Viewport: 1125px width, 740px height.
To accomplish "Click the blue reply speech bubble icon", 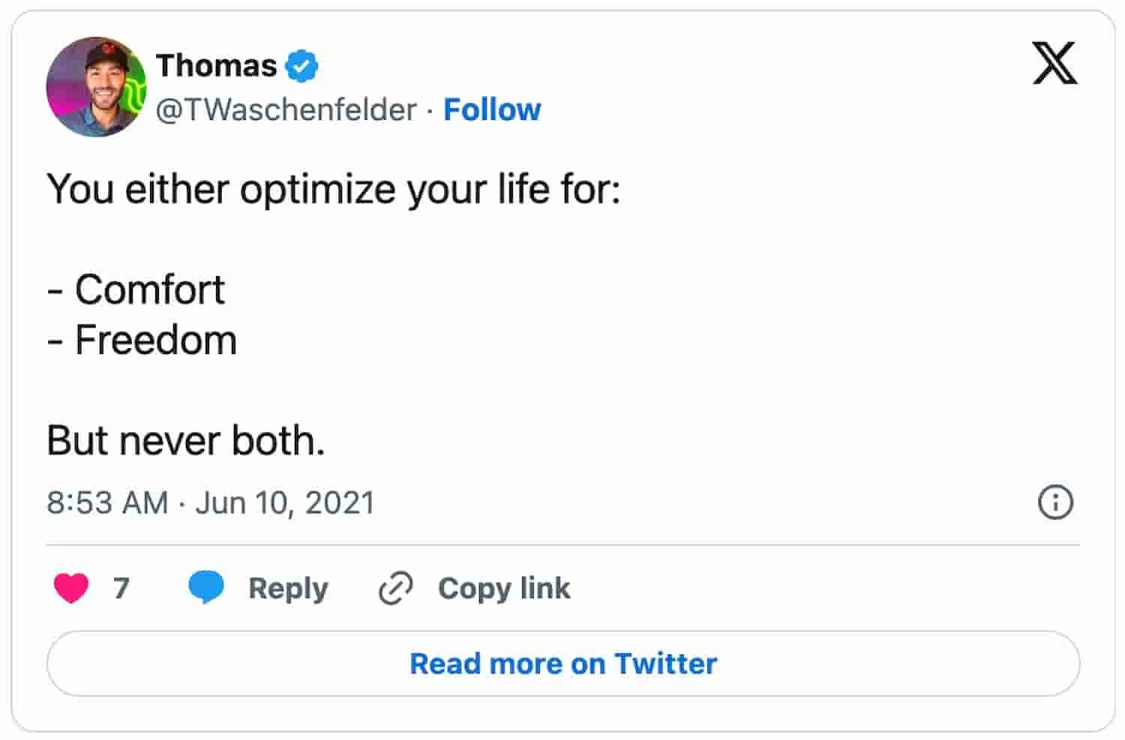I will (206, 588).
